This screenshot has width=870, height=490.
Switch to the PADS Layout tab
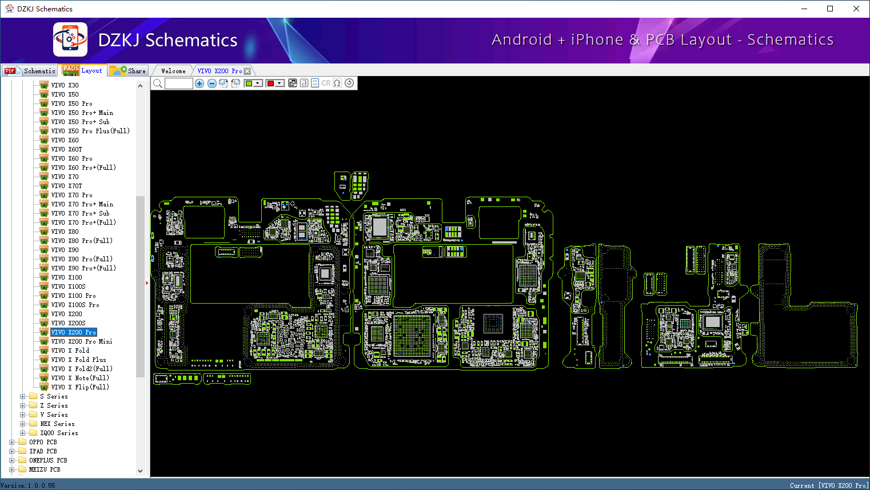(x=83, y=70)
